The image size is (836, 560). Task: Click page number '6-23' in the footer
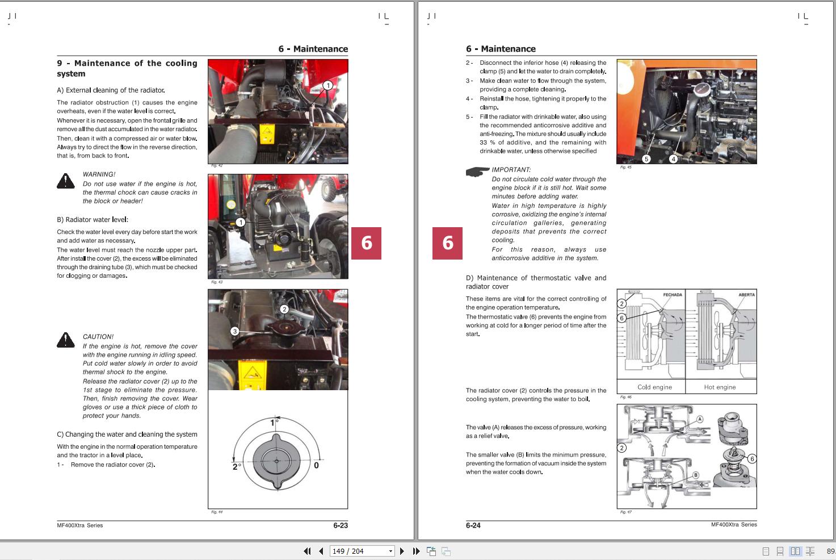pyautogui.click(x=341, y=525)
